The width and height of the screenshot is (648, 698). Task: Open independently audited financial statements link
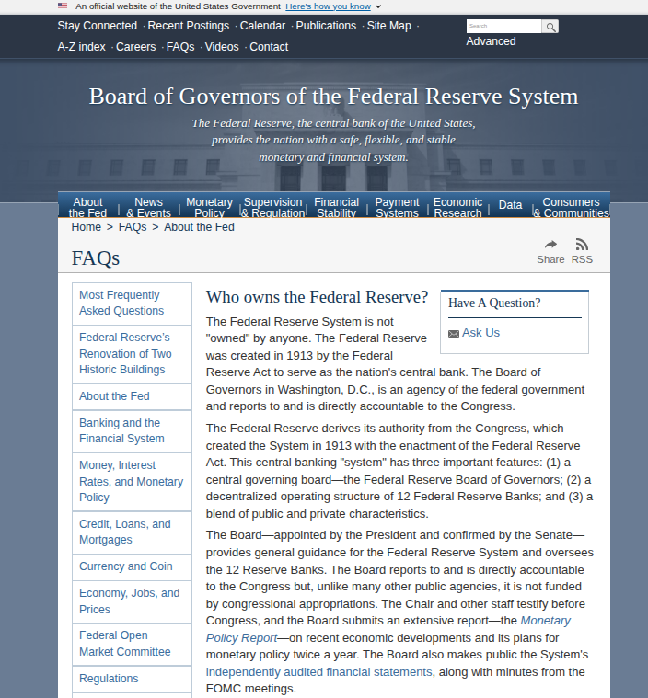[319, 672]
